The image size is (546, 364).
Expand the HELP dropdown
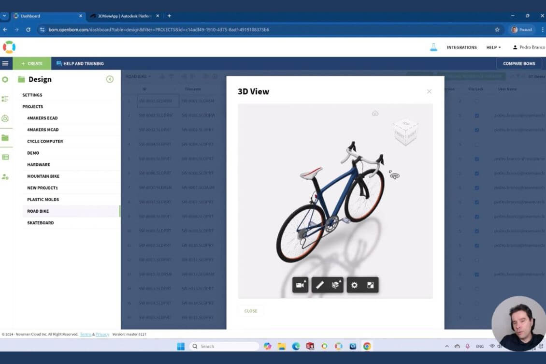(x=493, y=47)
